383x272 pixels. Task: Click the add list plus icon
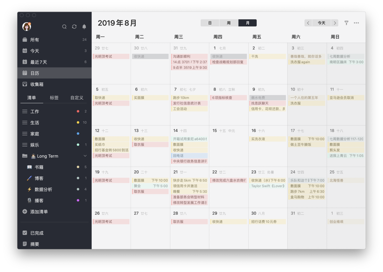[x=25, y=212]
